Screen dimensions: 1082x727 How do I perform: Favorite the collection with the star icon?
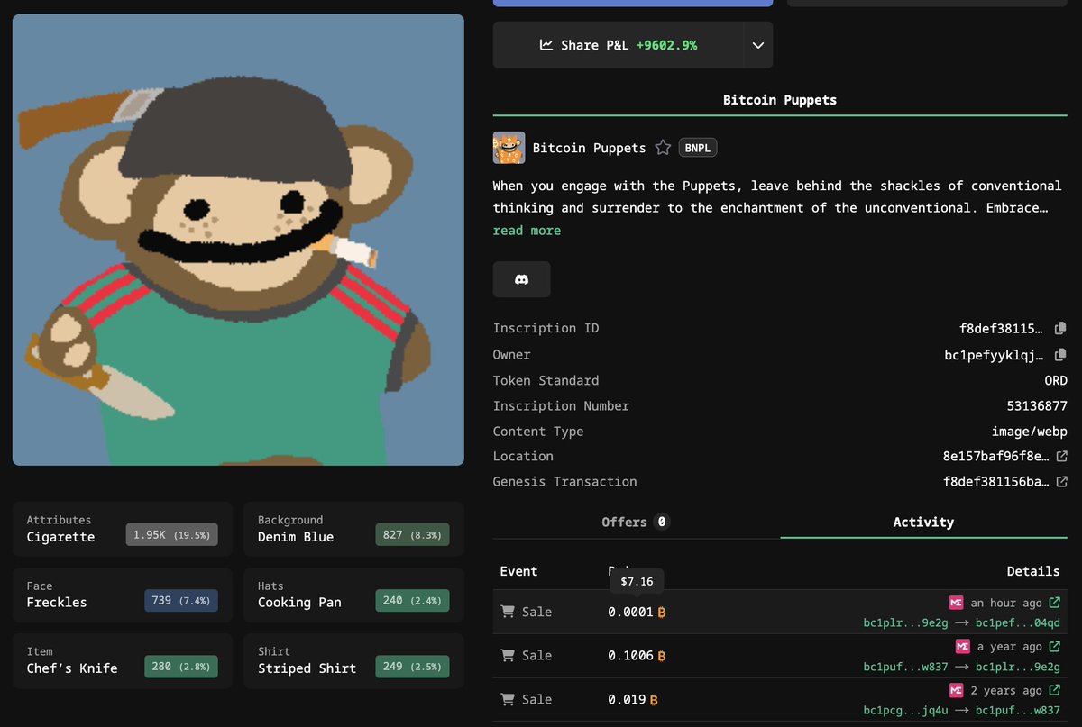pos(663,148)
